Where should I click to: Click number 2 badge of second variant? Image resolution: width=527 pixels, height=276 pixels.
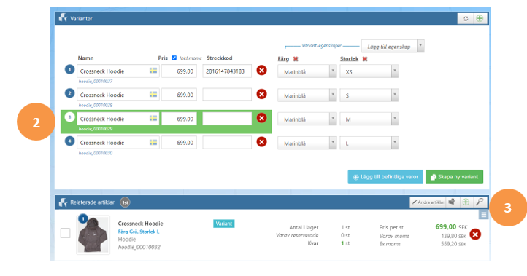point(69,93)
